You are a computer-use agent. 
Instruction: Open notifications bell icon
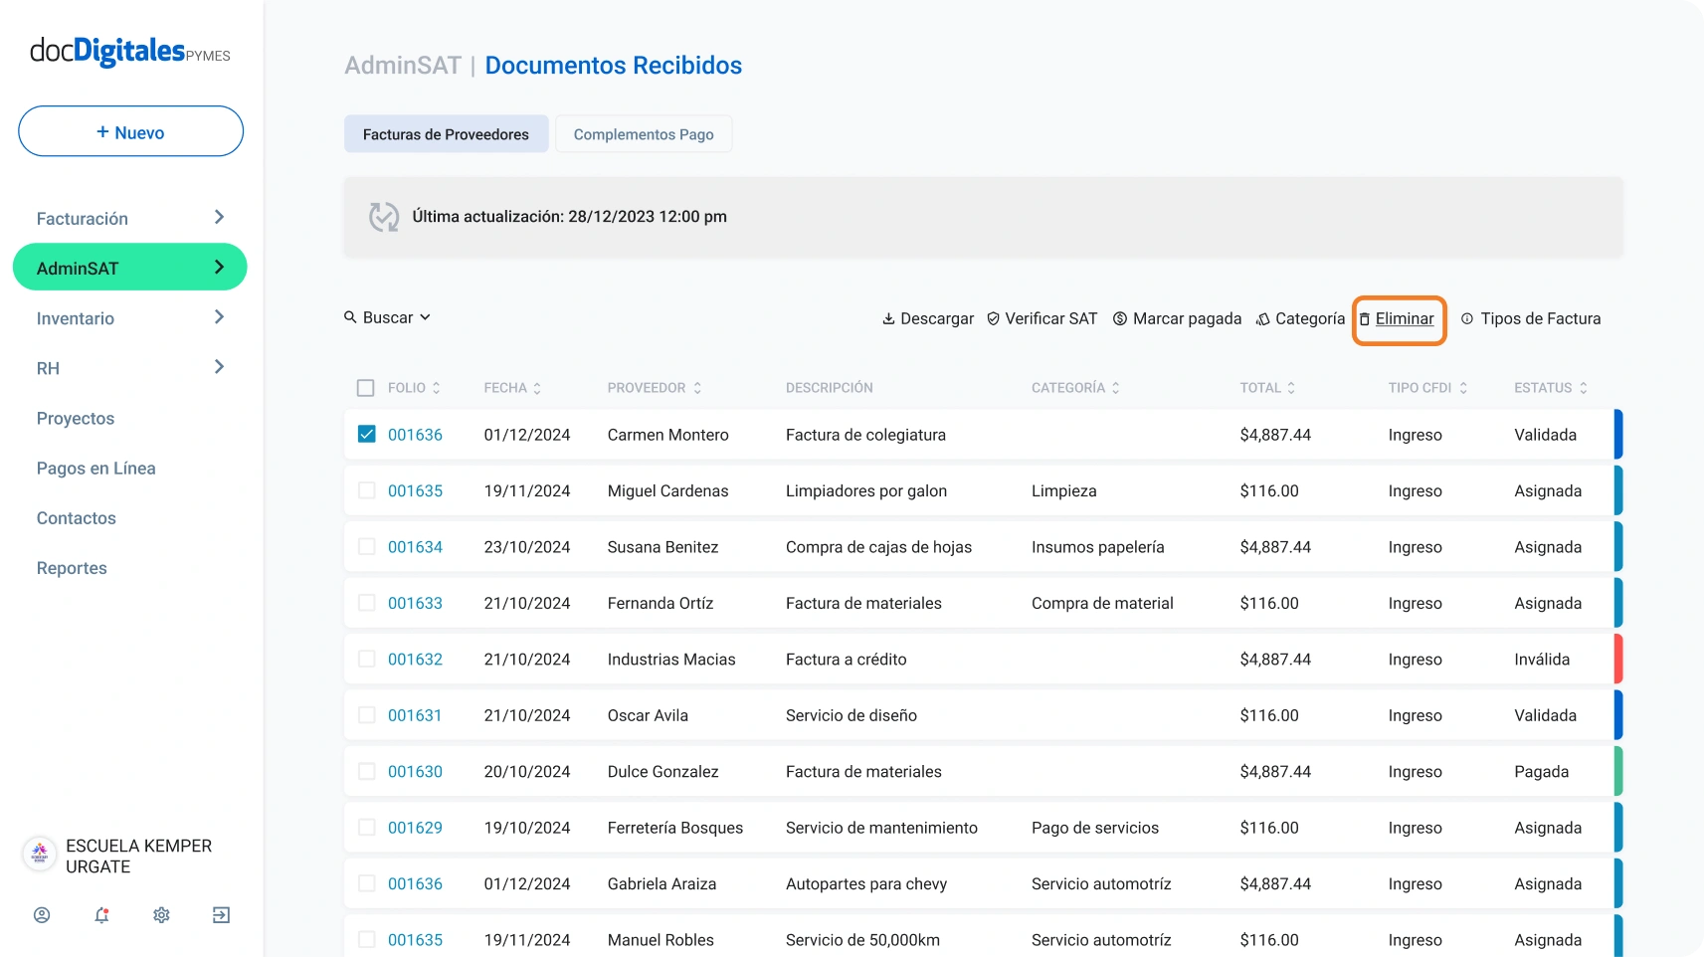pos(101,915)
